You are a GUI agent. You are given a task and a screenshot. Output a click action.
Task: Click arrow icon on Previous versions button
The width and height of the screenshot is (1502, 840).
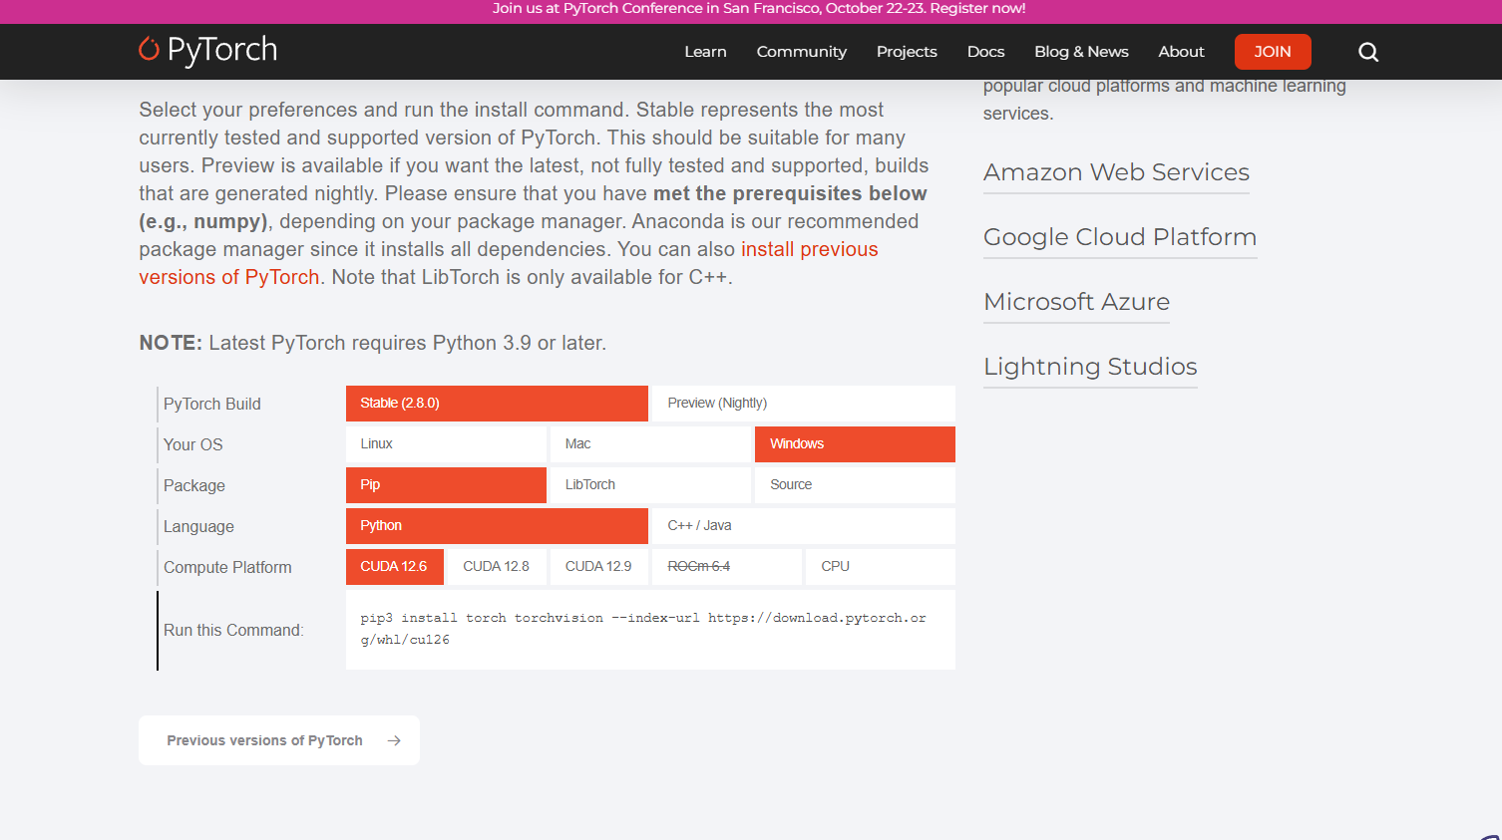click(x=394, y=740)
